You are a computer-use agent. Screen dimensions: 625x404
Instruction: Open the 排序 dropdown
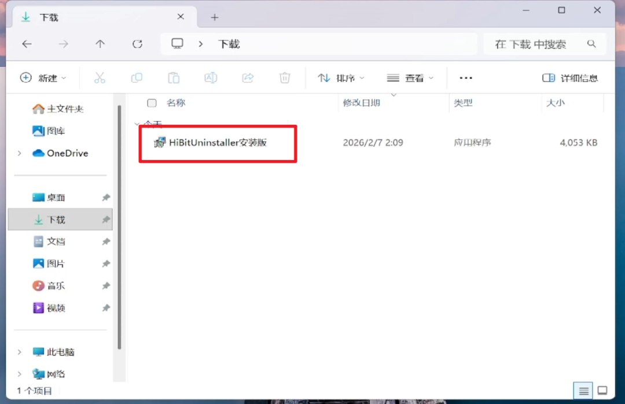[x=341, y=78]
